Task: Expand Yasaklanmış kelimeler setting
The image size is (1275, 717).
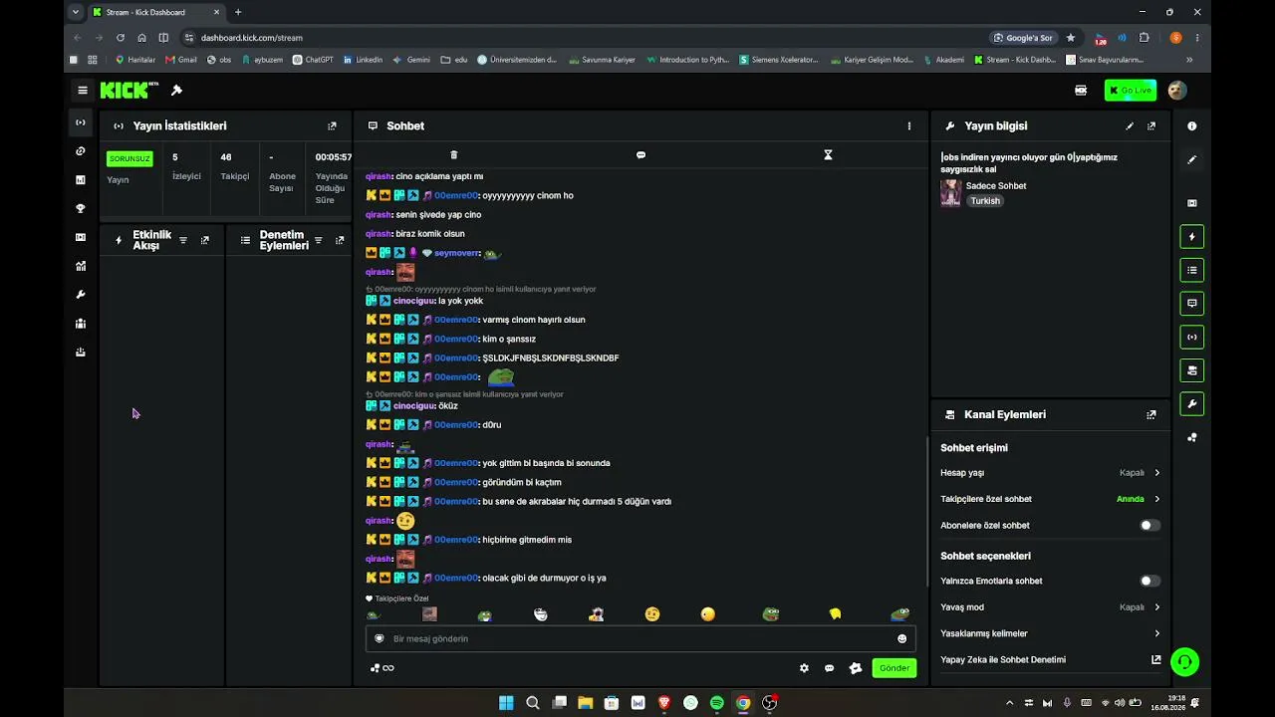Action: tap(1050, 633)
